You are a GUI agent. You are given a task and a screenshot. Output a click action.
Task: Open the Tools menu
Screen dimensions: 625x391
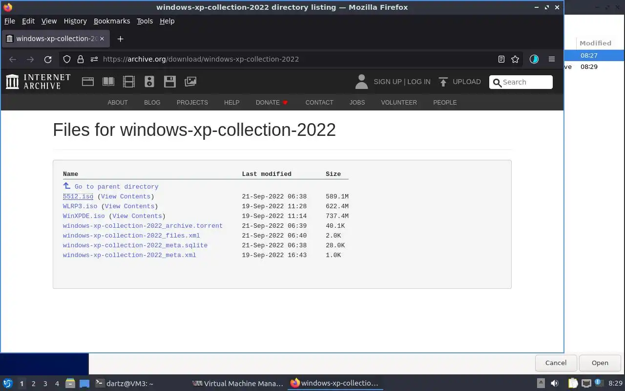point(145,21)
